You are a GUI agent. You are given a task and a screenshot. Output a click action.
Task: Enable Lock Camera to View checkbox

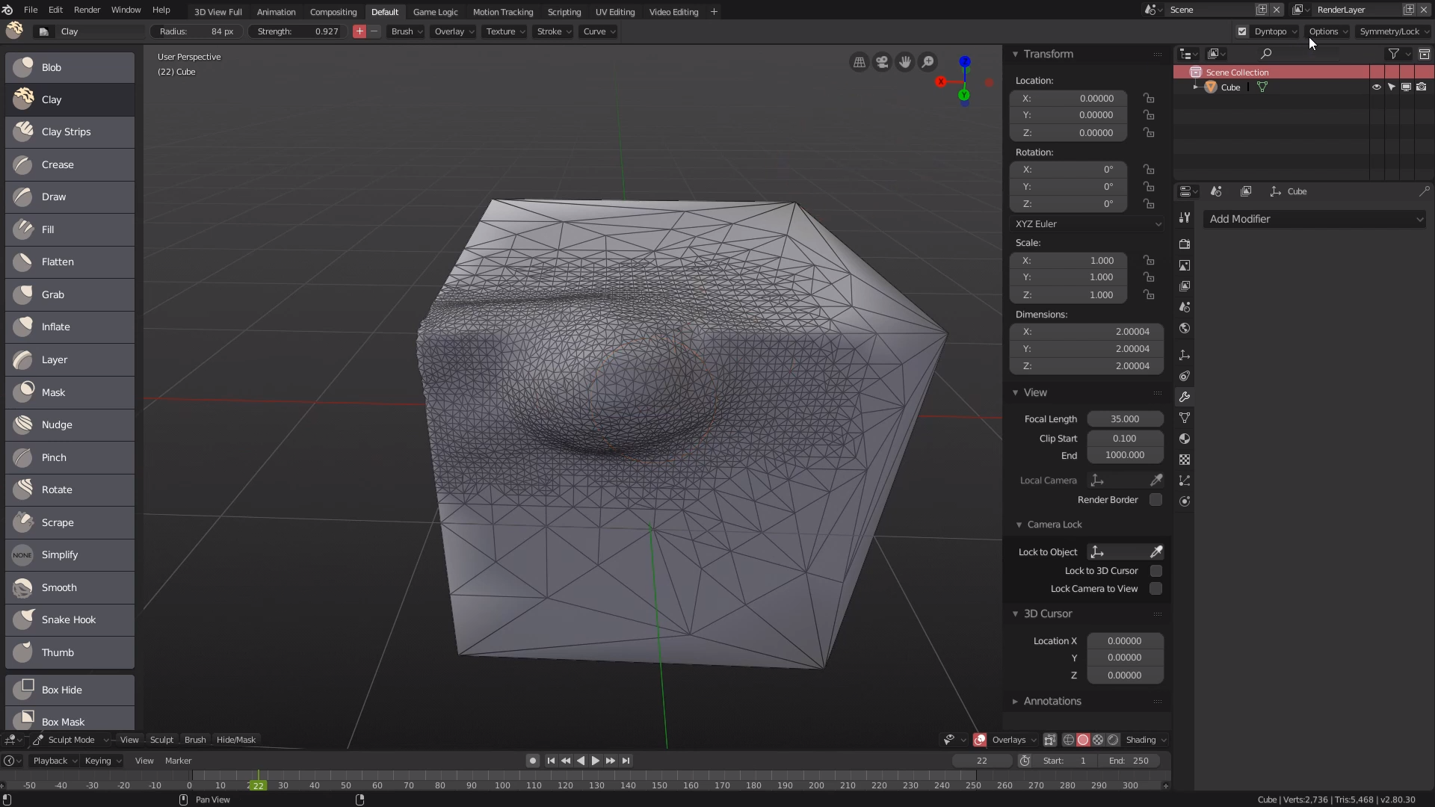click(x=1155, y=589)
